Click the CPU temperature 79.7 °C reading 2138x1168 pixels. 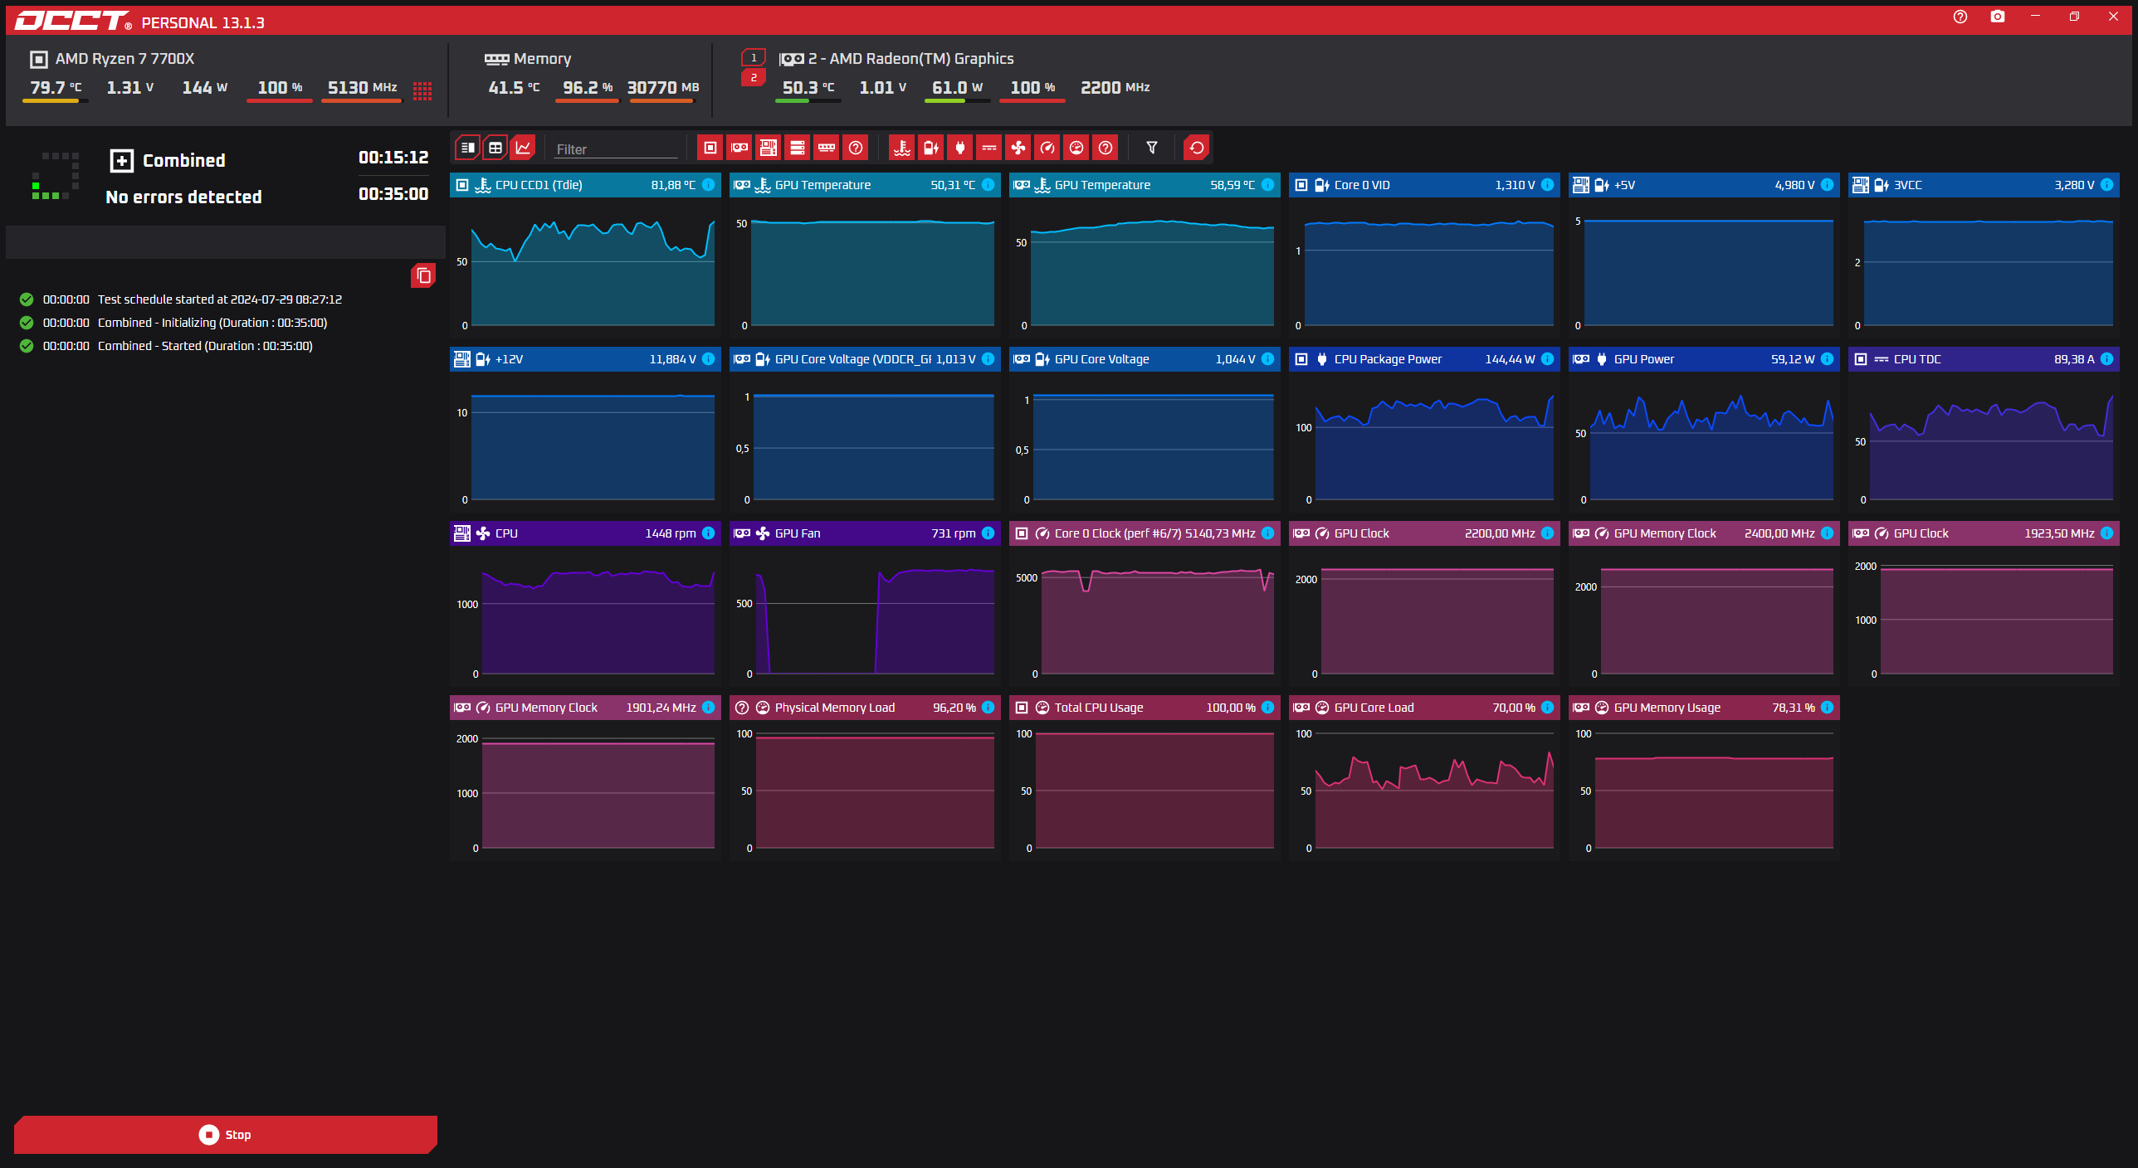56,88
